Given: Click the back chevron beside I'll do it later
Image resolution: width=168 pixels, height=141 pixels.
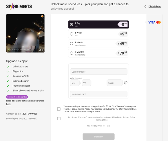Looking at the screenshot, I should (145, 6).
